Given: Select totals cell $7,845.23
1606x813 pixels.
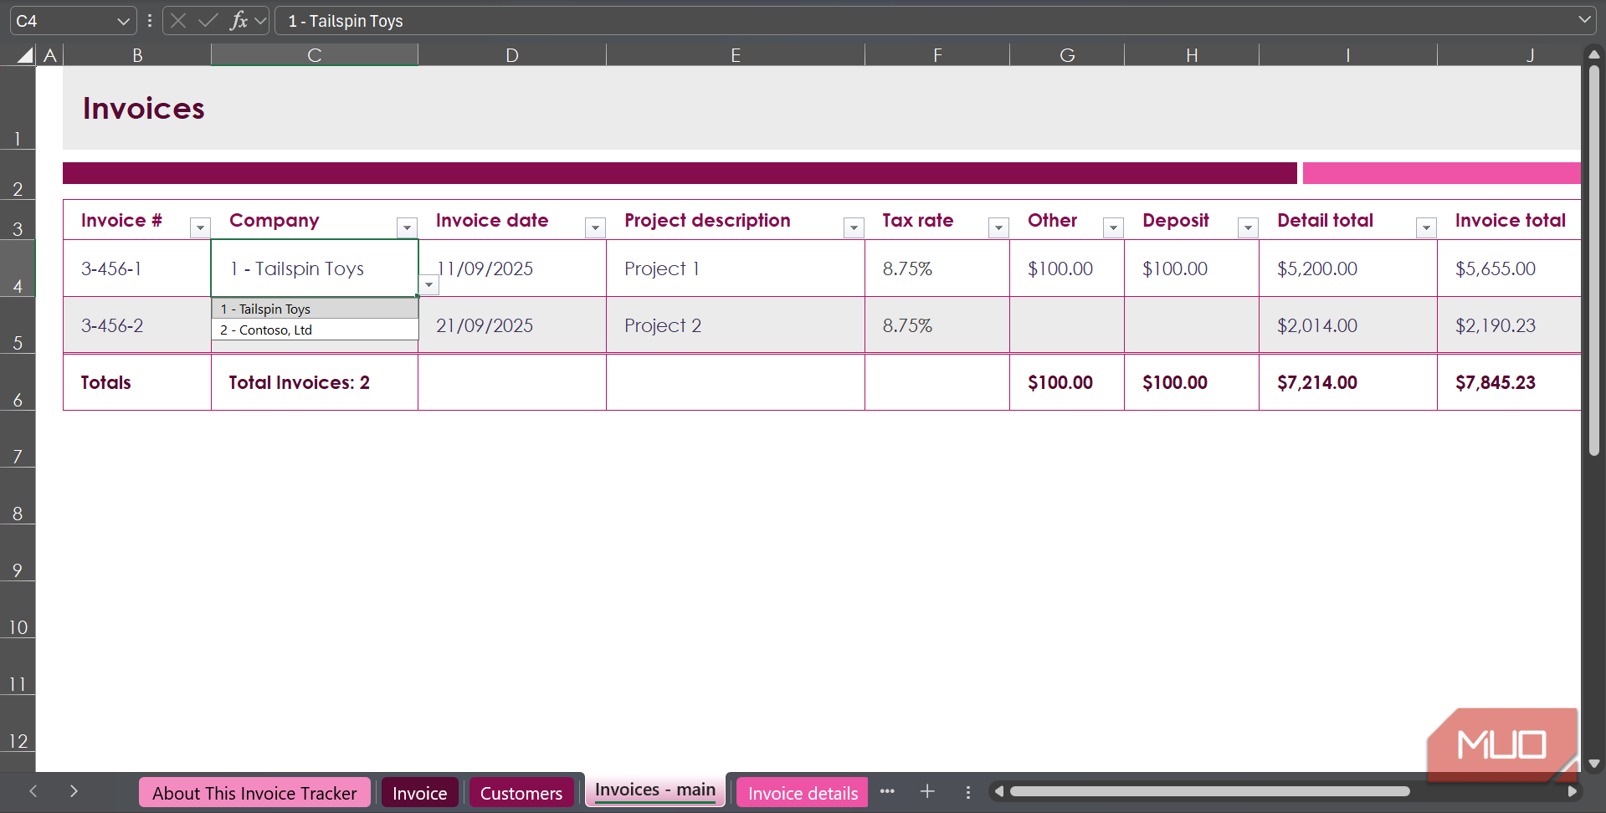Looking at the screenshot, I should click(1509, 382).
